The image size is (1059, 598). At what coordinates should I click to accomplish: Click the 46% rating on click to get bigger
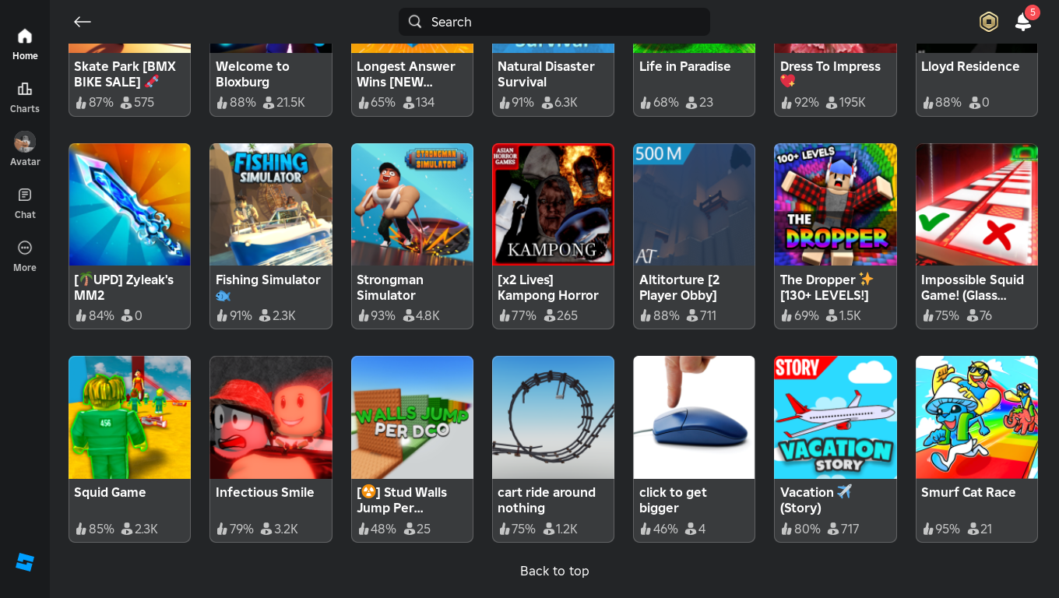(666, 529)
